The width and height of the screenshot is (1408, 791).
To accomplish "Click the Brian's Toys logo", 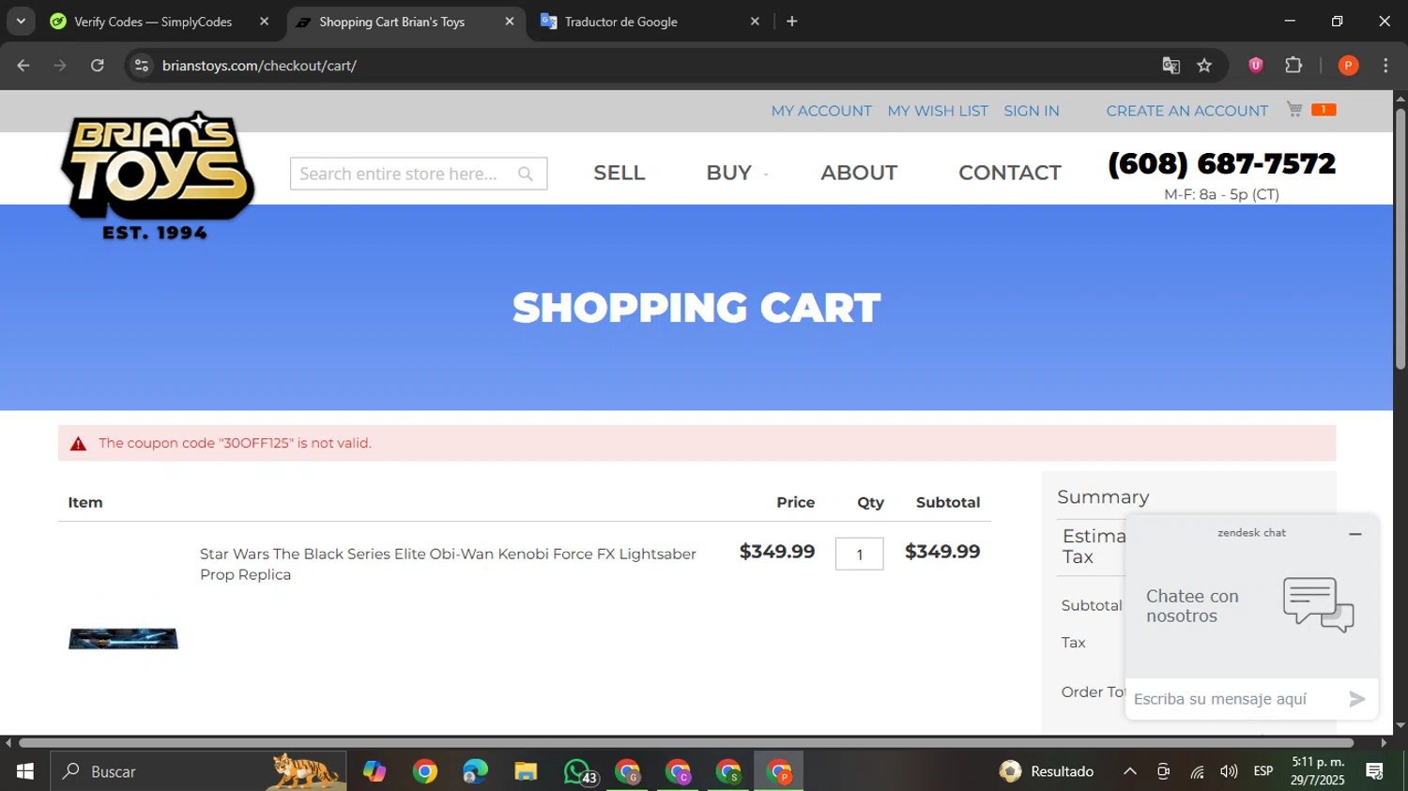I will (x=157, y=175).
